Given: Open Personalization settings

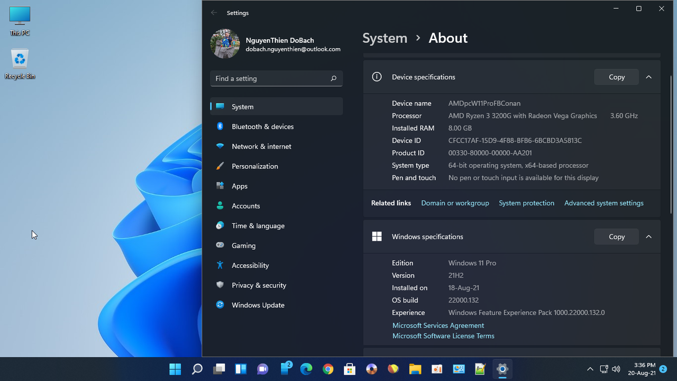Looking at the screenshot, I should (x=255, y=166).
